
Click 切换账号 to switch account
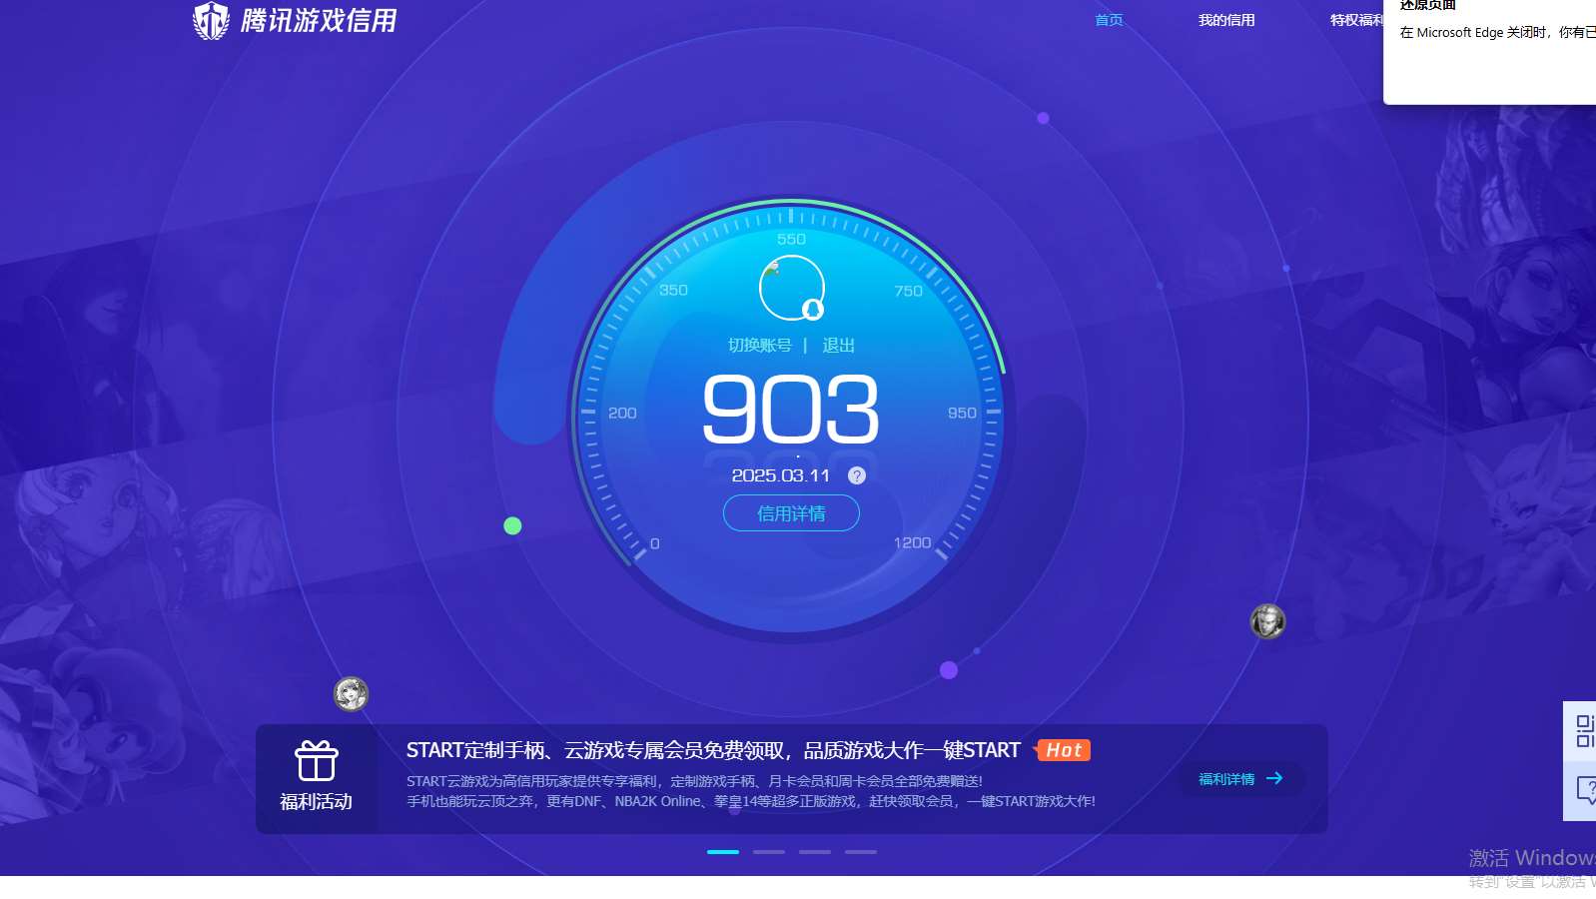759,345
